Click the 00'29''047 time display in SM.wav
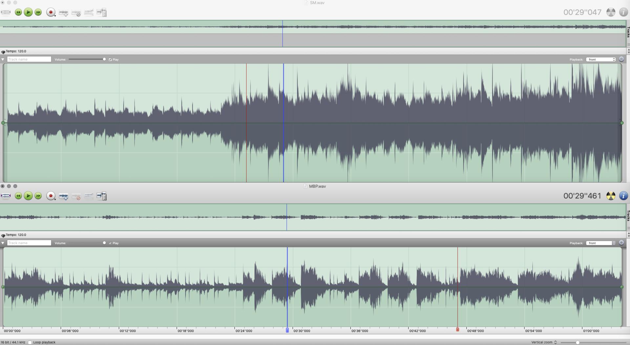The width and height of the screenshot is (630, 345). pyautogui.click(x=582, y=12)
